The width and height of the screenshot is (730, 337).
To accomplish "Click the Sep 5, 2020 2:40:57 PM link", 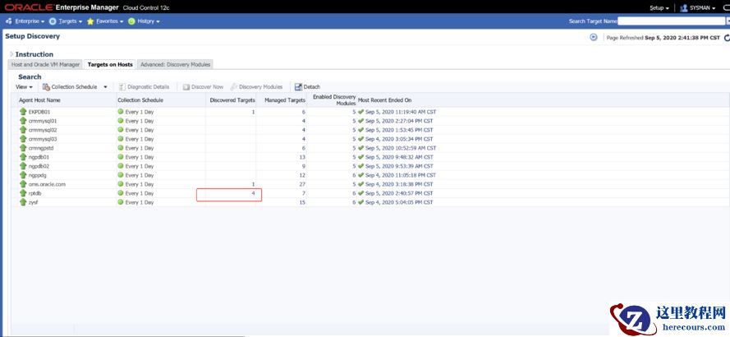I will pyautogui.click(x=399, y=193).
